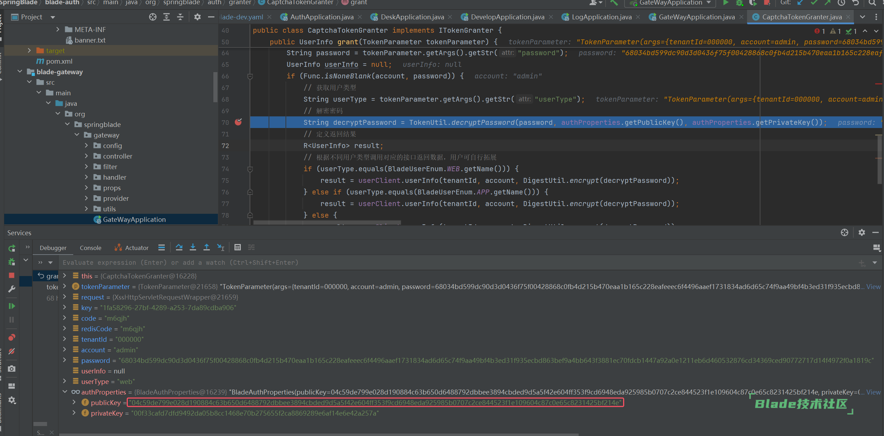Click Git rollback undo icon
Viewport: 884px width, 436px height.
coord(855,3)
